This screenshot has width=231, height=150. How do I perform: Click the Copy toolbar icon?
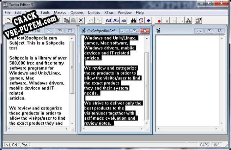pos(66,20)
